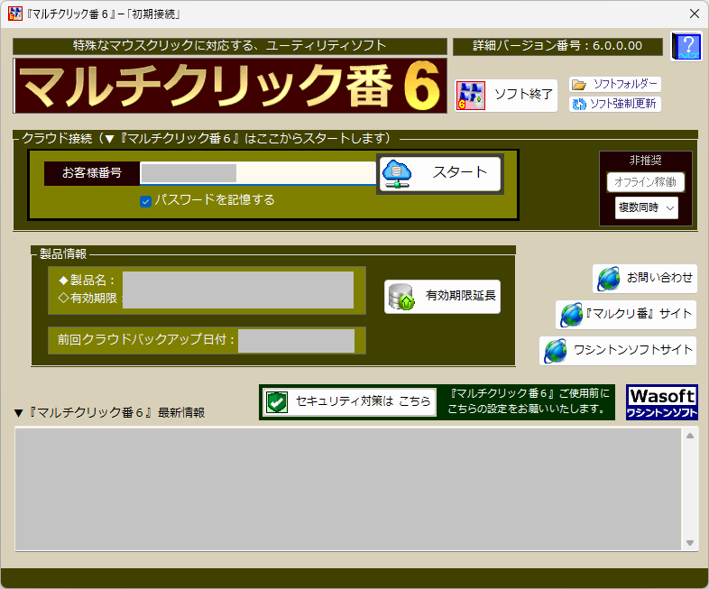Close the 初期接続 window
This screenshot has width=709, height=589.
pyautogui.click(x=695, y=14)
